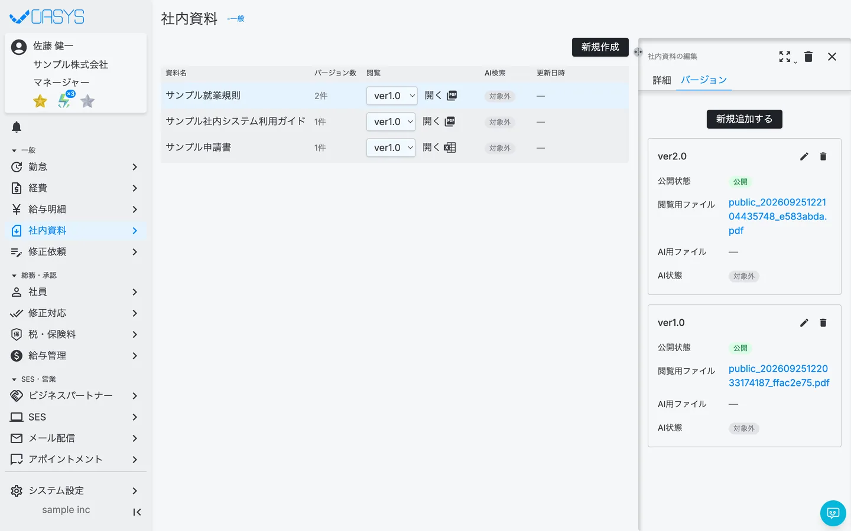This screenshot has width=851, height=531.
Task: Click the gold star badge
Action: point(40,101)
